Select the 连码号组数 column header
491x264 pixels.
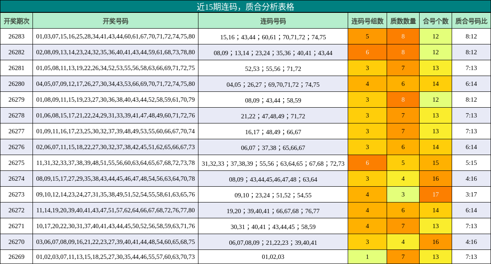(367, 21)
